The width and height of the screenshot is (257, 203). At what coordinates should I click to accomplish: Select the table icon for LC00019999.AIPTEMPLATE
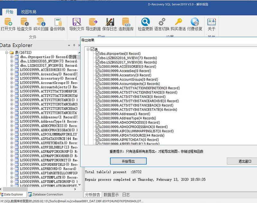pyautogui.click(x=17, y=177)
